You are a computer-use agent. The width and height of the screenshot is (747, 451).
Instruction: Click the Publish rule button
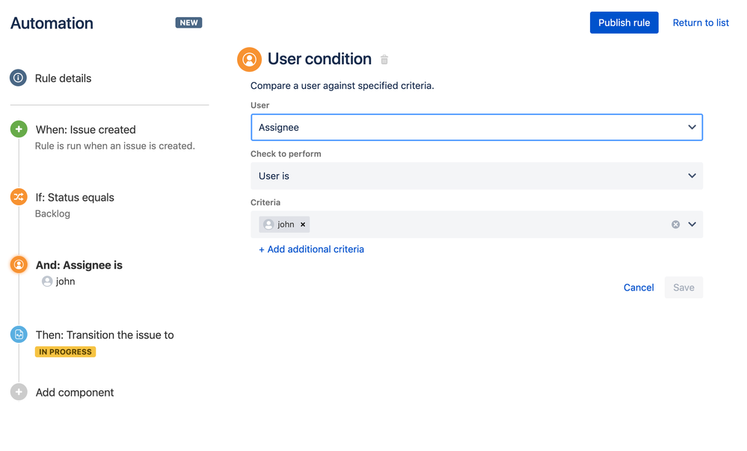(624, 22)
